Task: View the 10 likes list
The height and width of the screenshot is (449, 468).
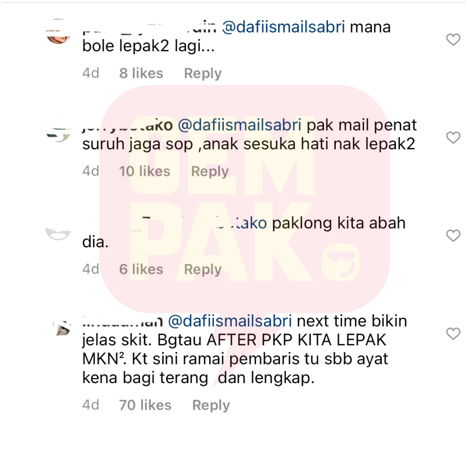Action: click(145, 171)
